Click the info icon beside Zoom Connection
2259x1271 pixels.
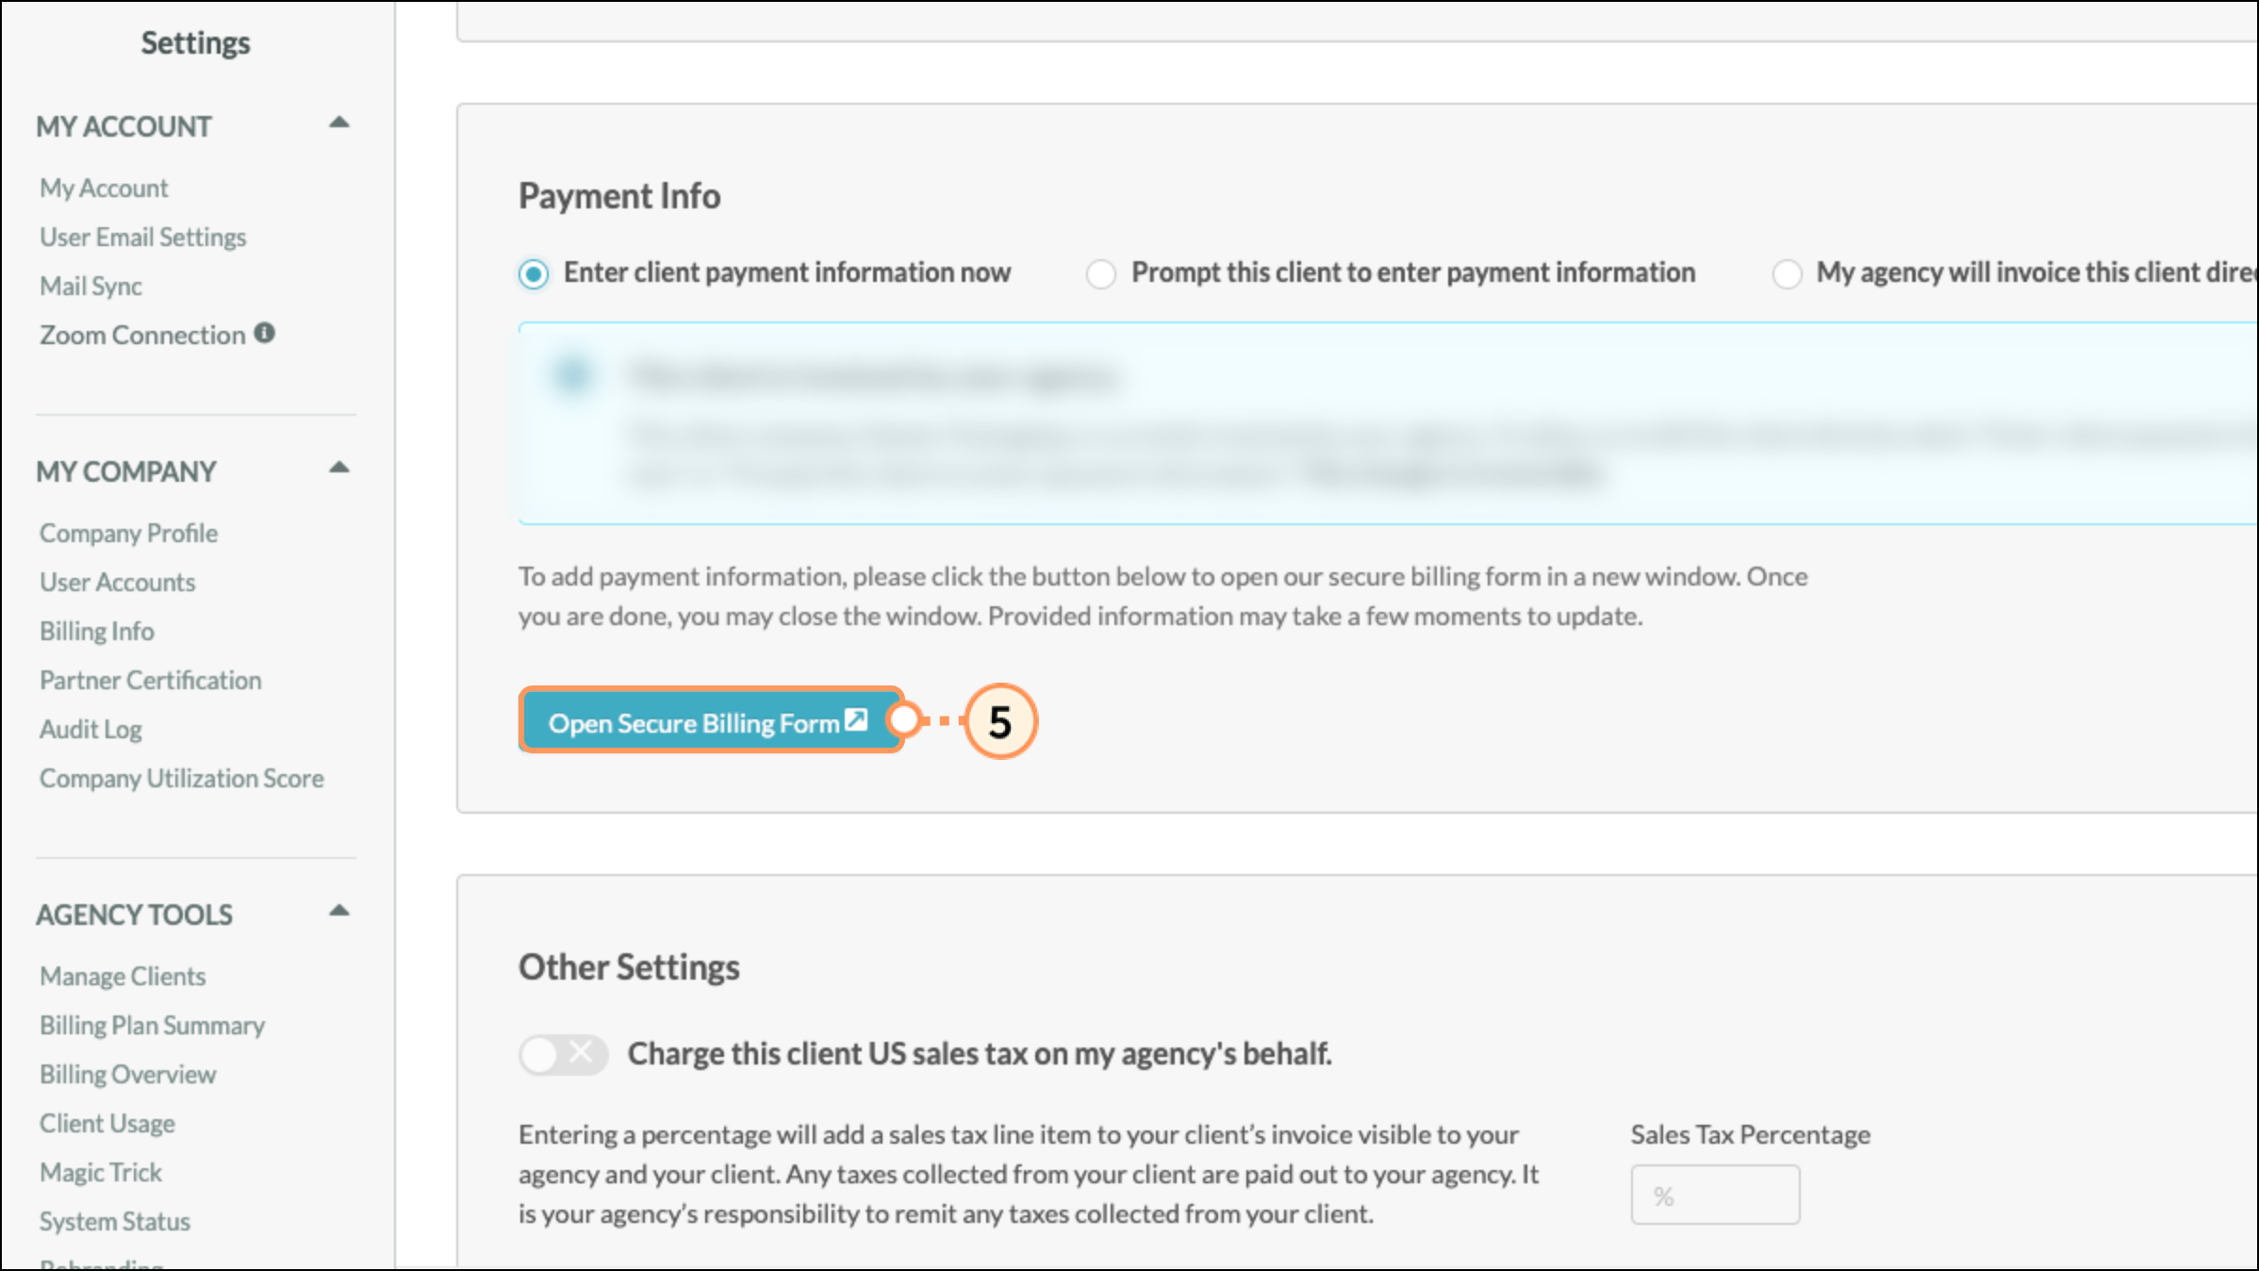[x=265, y=333]
